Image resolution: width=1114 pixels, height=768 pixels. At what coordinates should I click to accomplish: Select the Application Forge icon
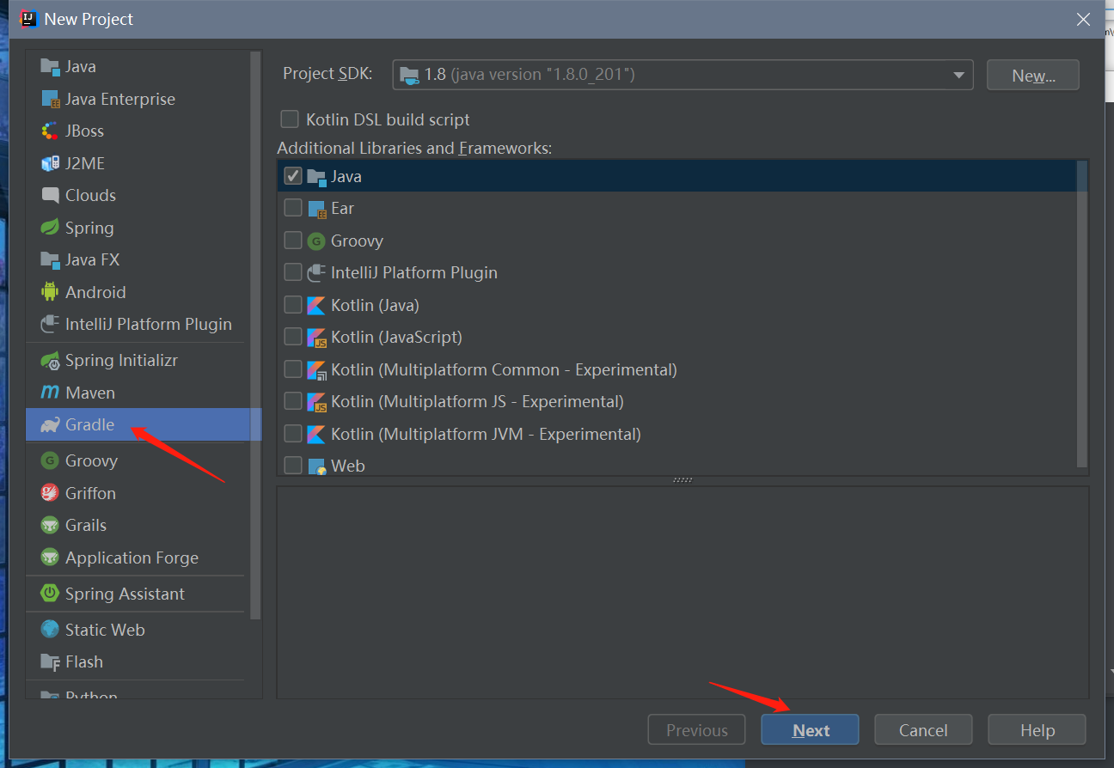click(x=50, y=558)
